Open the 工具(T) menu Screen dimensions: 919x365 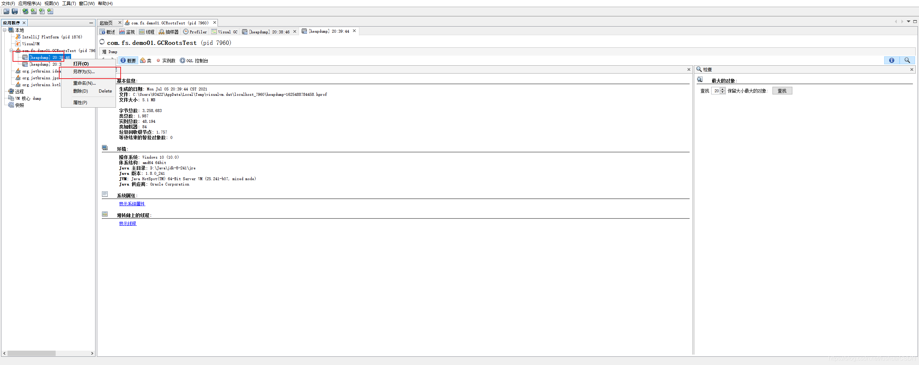[x=69, y=3]
